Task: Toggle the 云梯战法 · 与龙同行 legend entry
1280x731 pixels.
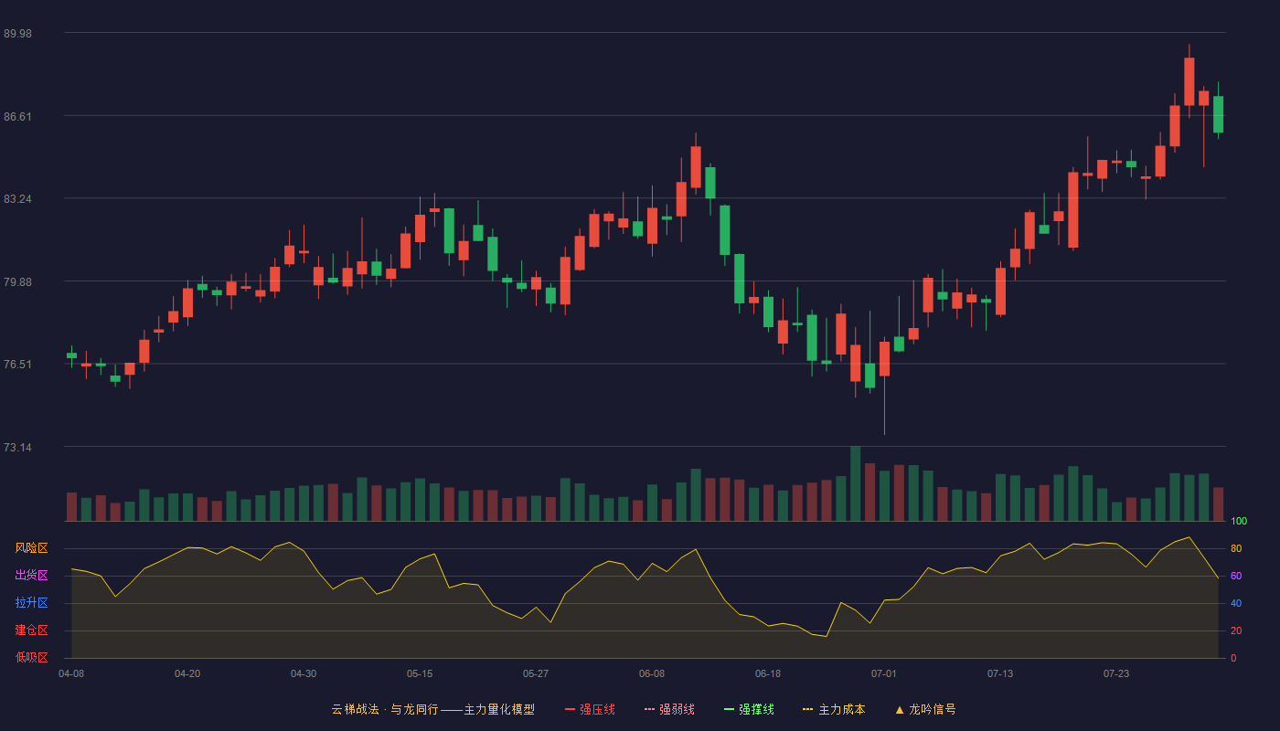Action: click(433, 709)
